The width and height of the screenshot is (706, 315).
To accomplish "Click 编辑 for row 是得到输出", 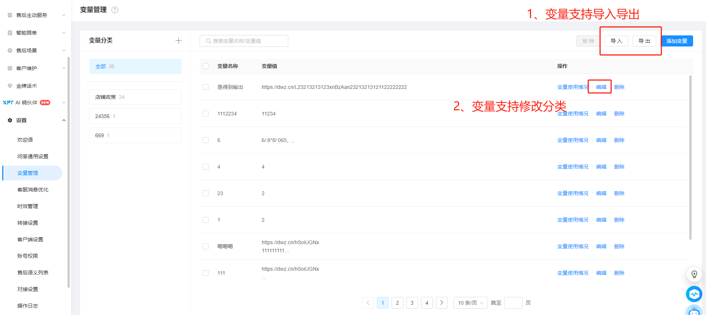I will click(x=601, y=87).
